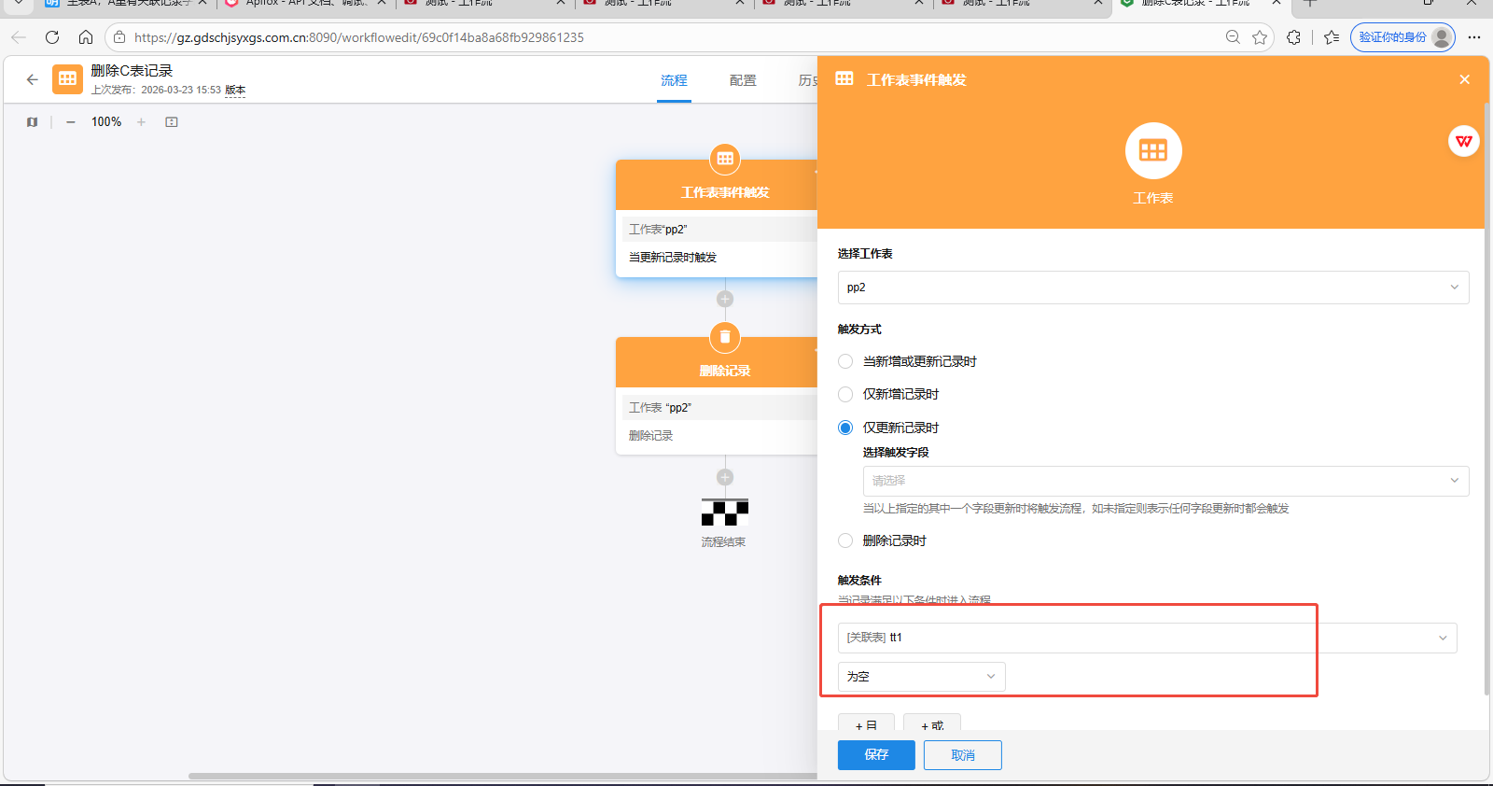
Task: Expand the trigger field selection dropdown
Action: click(x=1165, y=481)
